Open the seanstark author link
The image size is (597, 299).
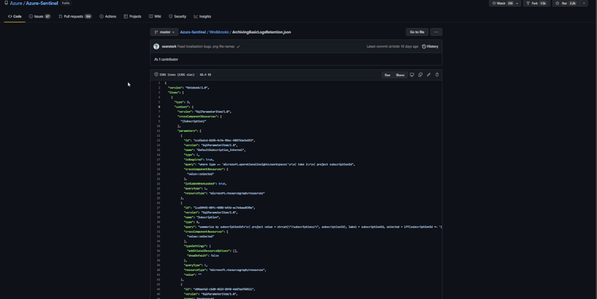click(x=169, y=47)
